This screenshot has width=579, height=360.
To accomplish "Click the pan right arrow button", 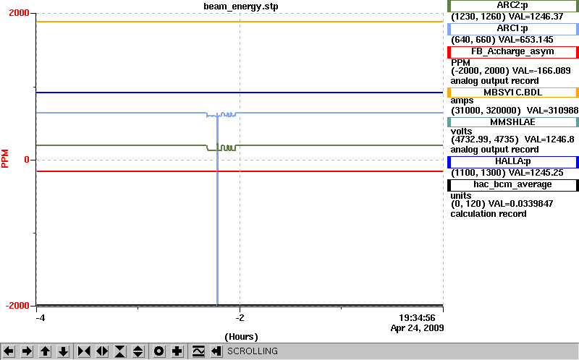I will [27, 351].
